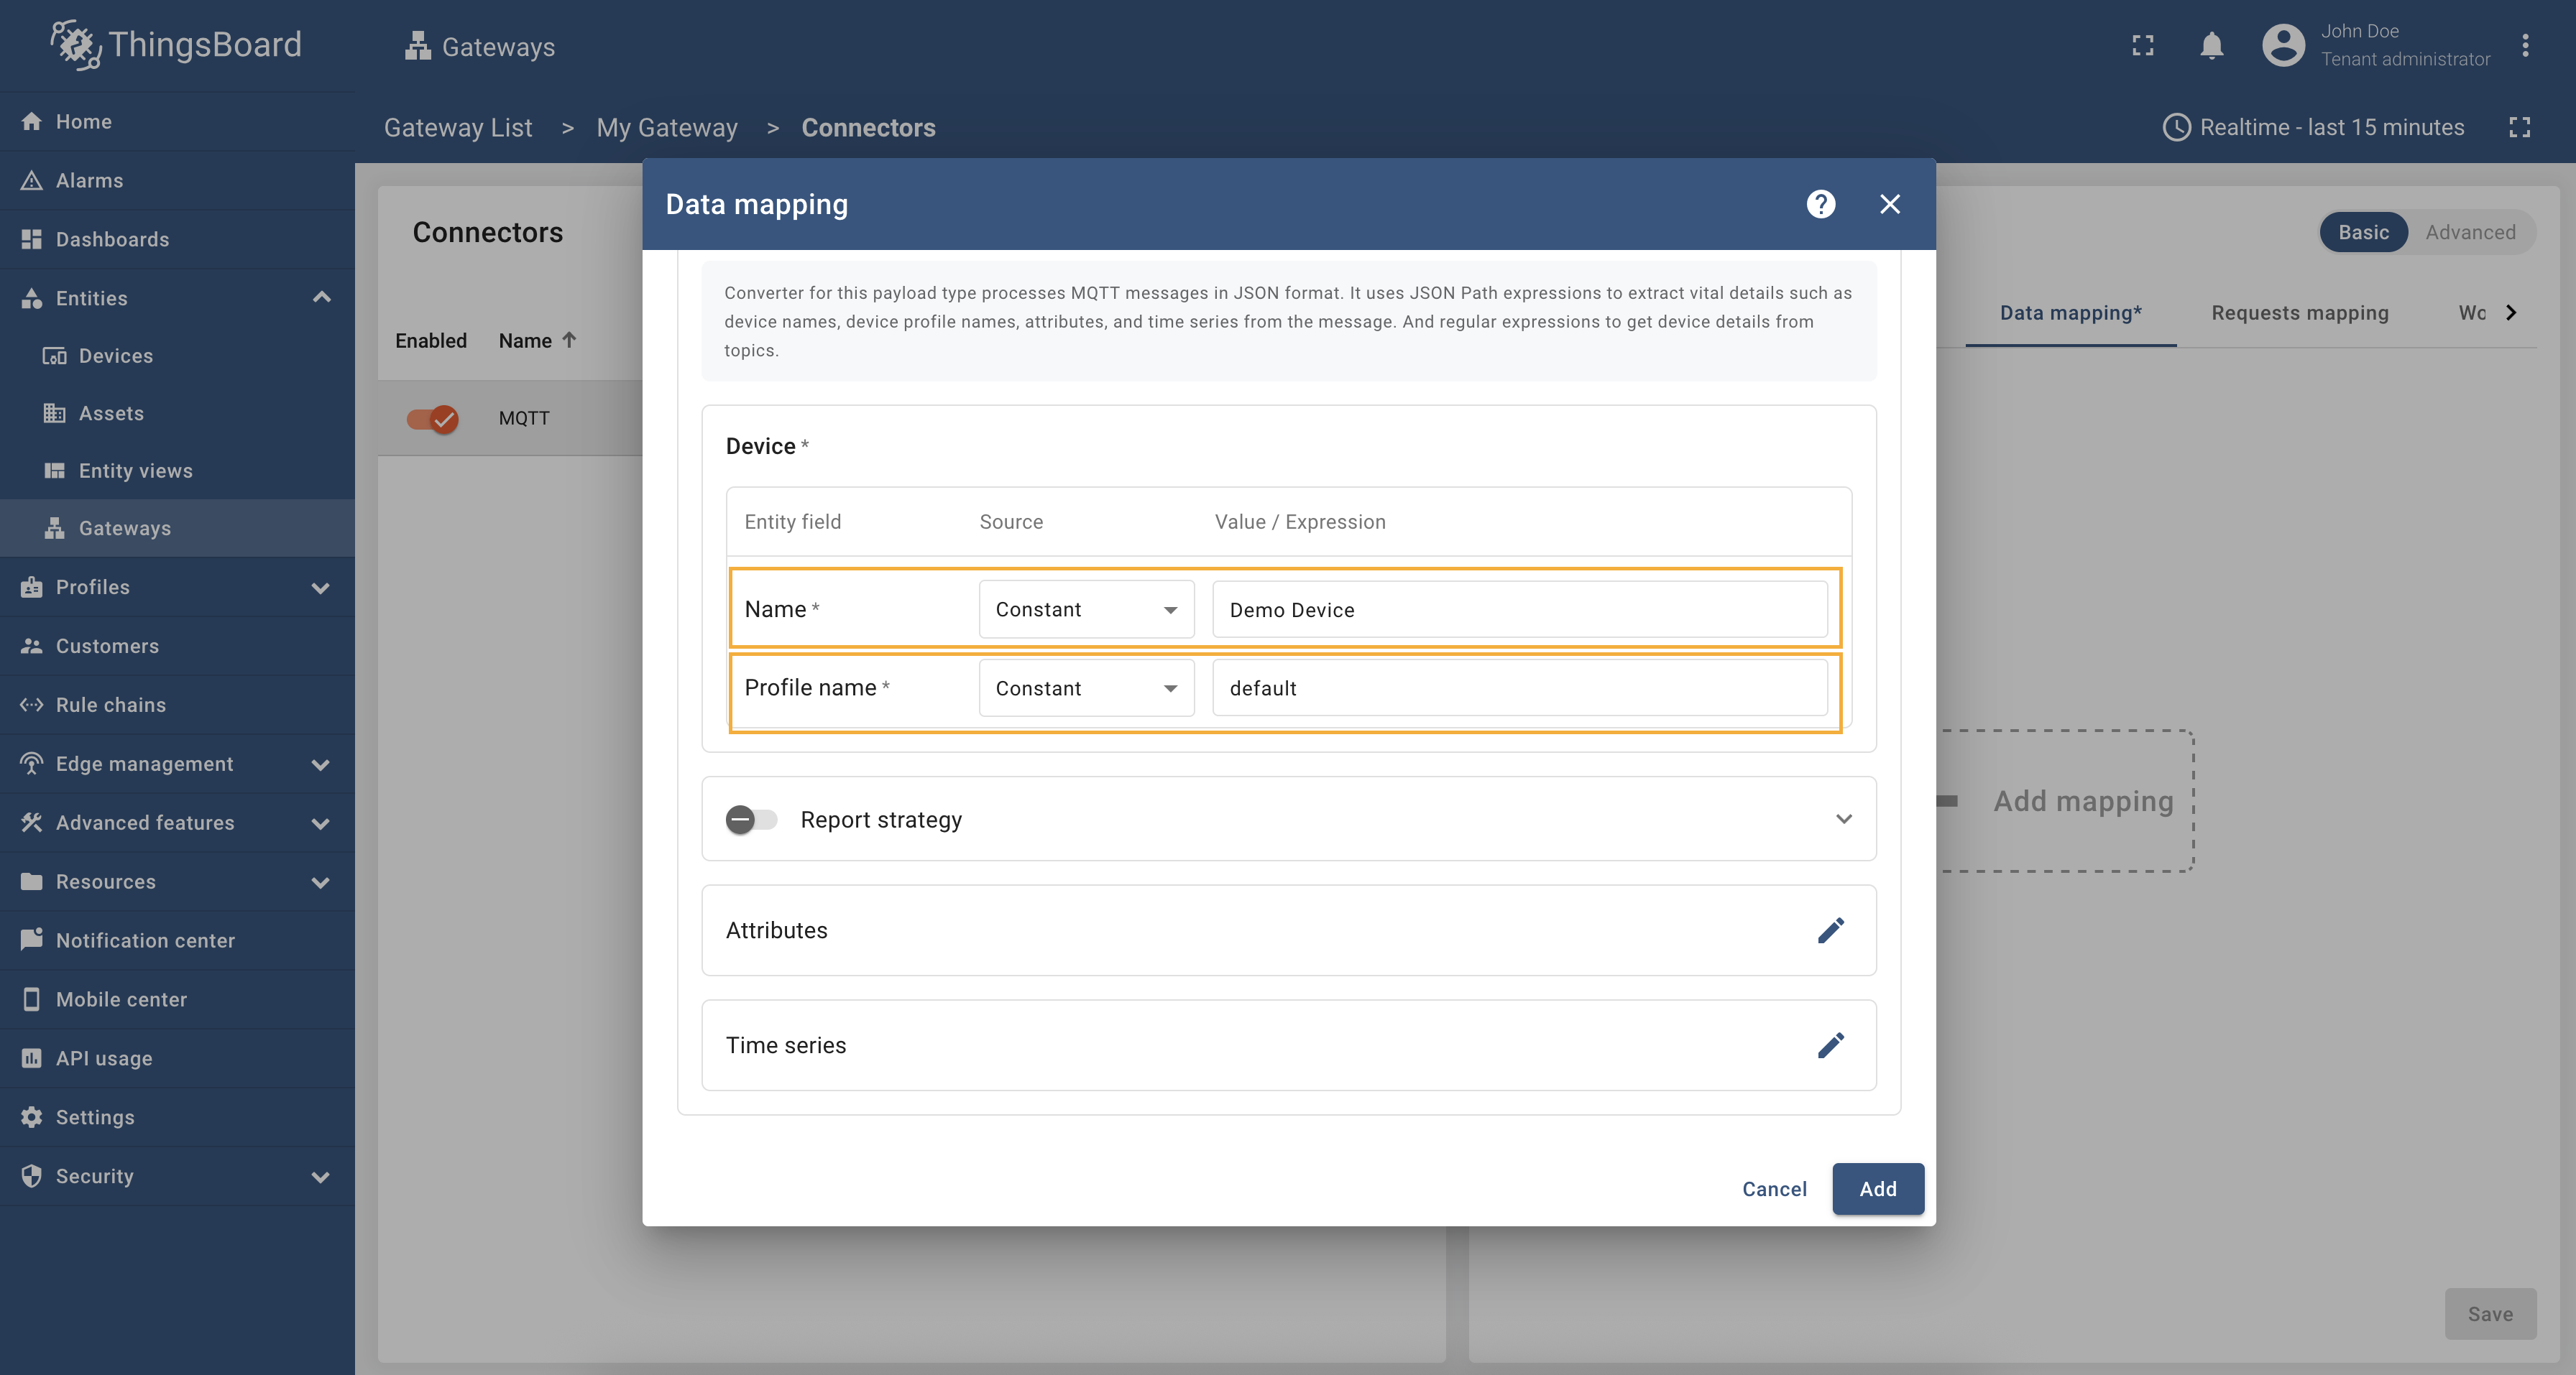
Task: Click the help question mark icon
Action: [1820, 204]
